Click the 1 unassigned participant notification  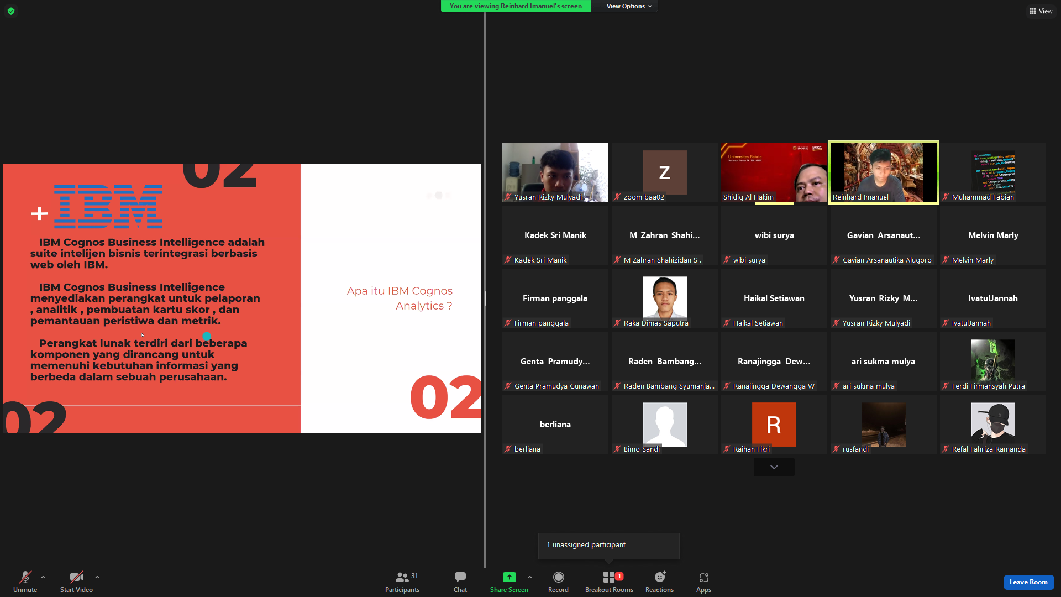click(x=608, y=545)
